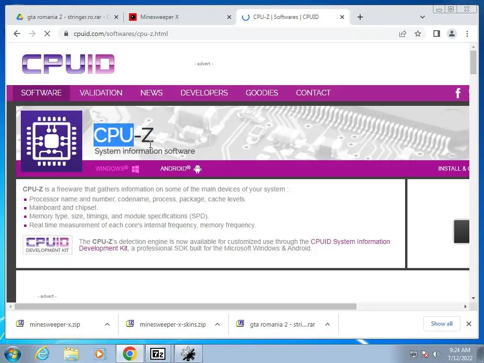This screenshot has width=484, height=363.
Task: Click the scroll down arrow
Action: (x=473, y=298)
